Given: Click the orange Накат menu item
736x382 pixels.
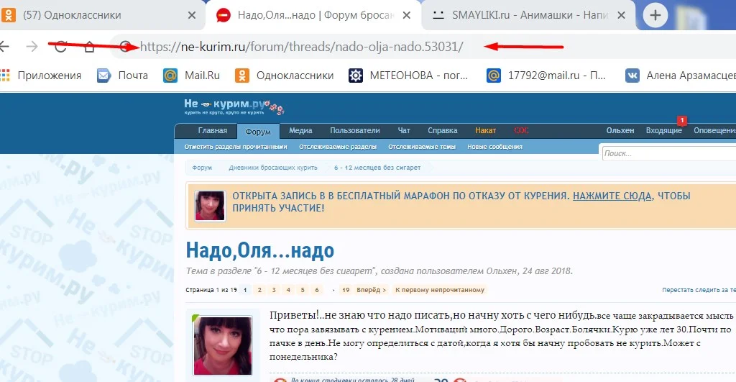Looking at the screenshot, I should (485, 131).
